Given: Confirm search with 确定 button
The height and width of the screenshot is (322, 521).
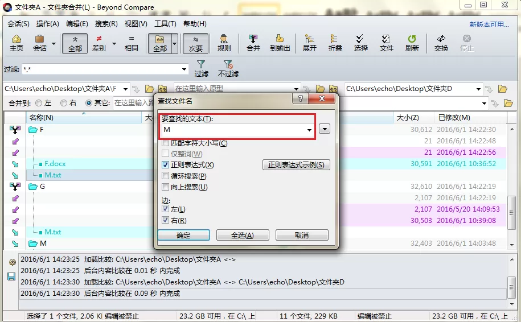Looking at the screenshot, I should (183, 235).
